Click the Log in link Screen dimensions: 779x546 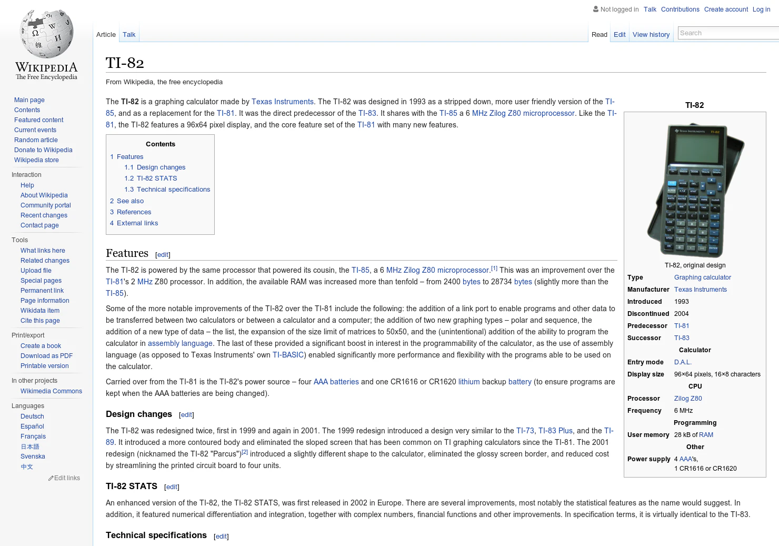(x=761, y=9)
